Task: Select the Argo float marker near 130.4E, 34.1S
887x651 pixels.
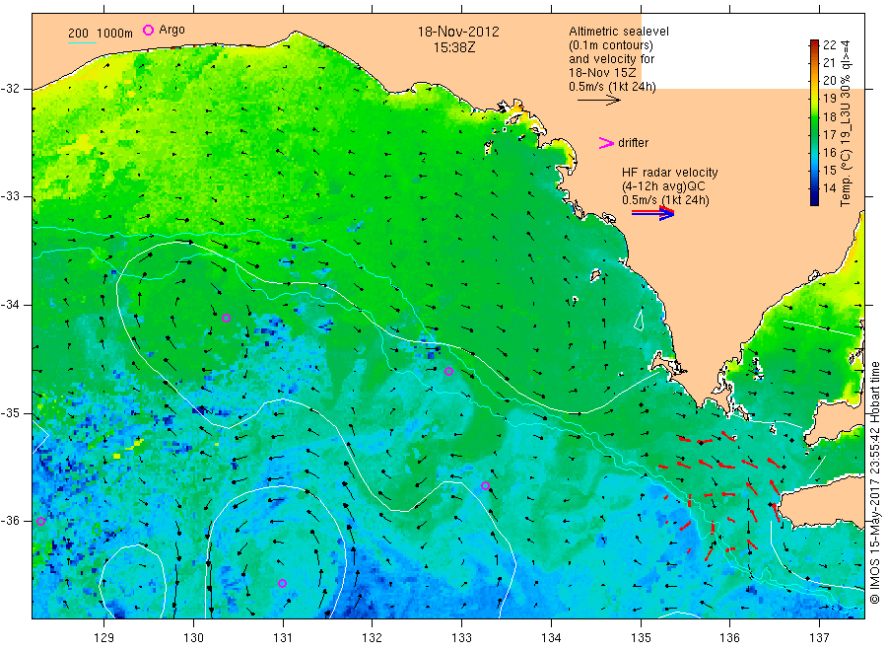Action: [227, 319]
